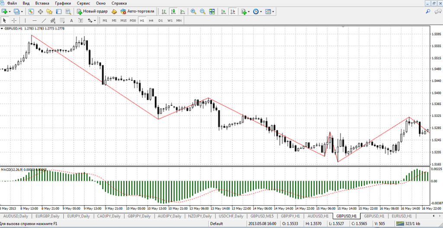This screenshot has width=443, height=228.
Task: Click the Periods clock icon
Action: point(256,12)
